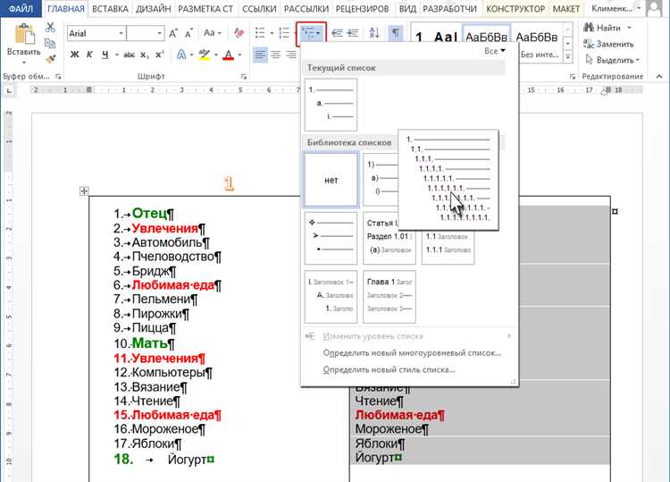
Task: Select the Статья/Раздел list style thumbnail
Action: pos(389,238)
